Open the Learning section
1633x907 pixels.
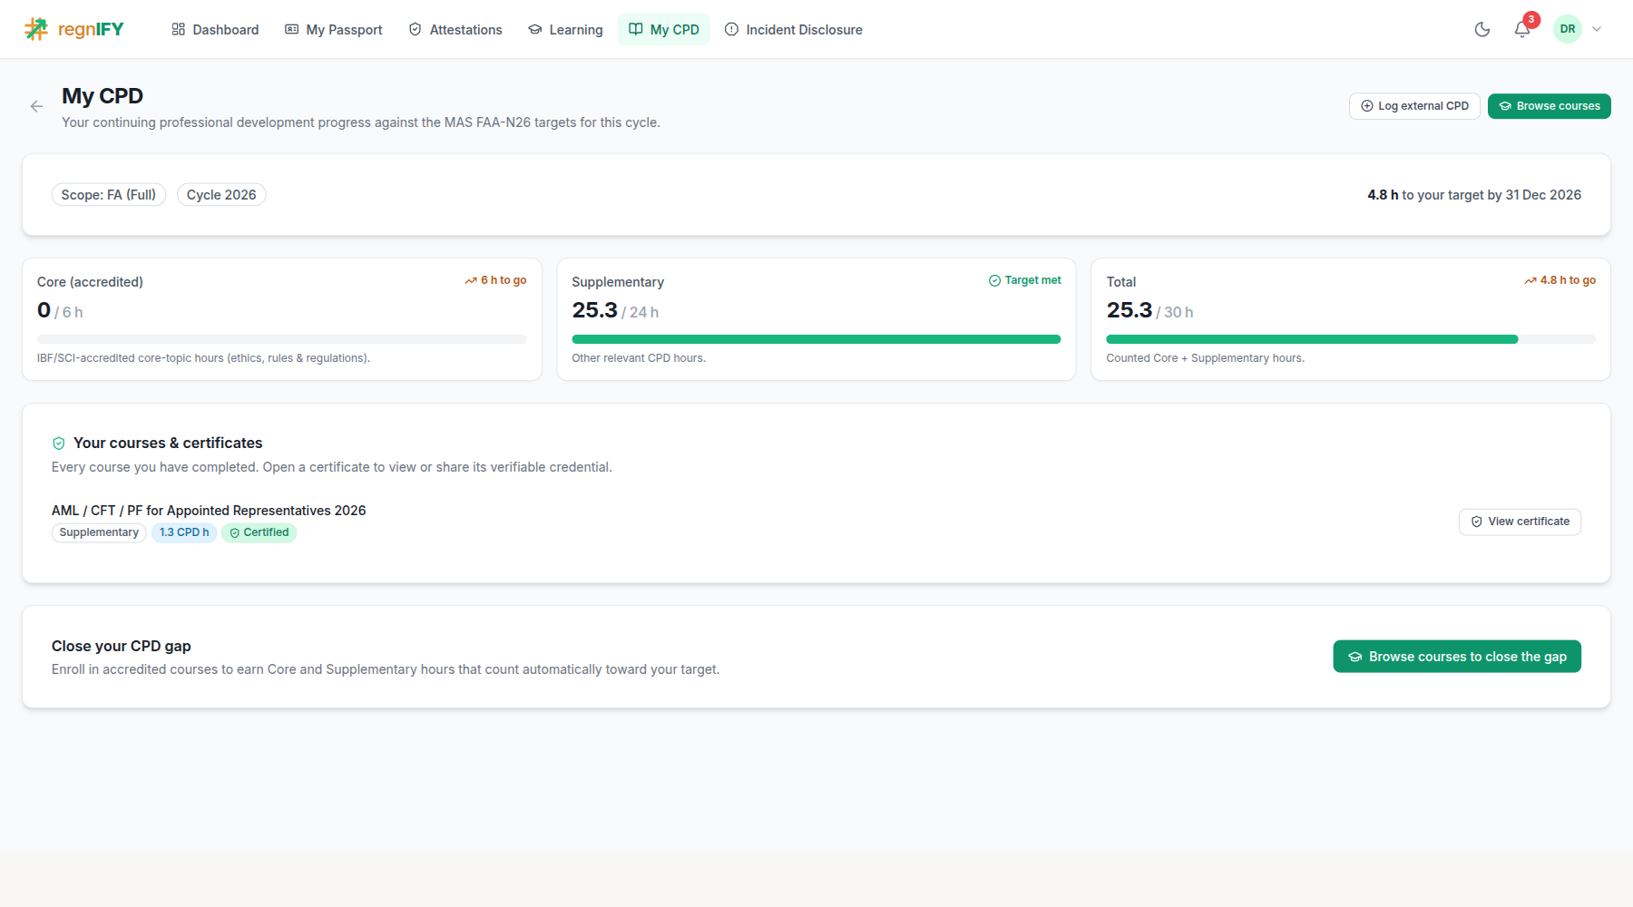pos(565,29)
